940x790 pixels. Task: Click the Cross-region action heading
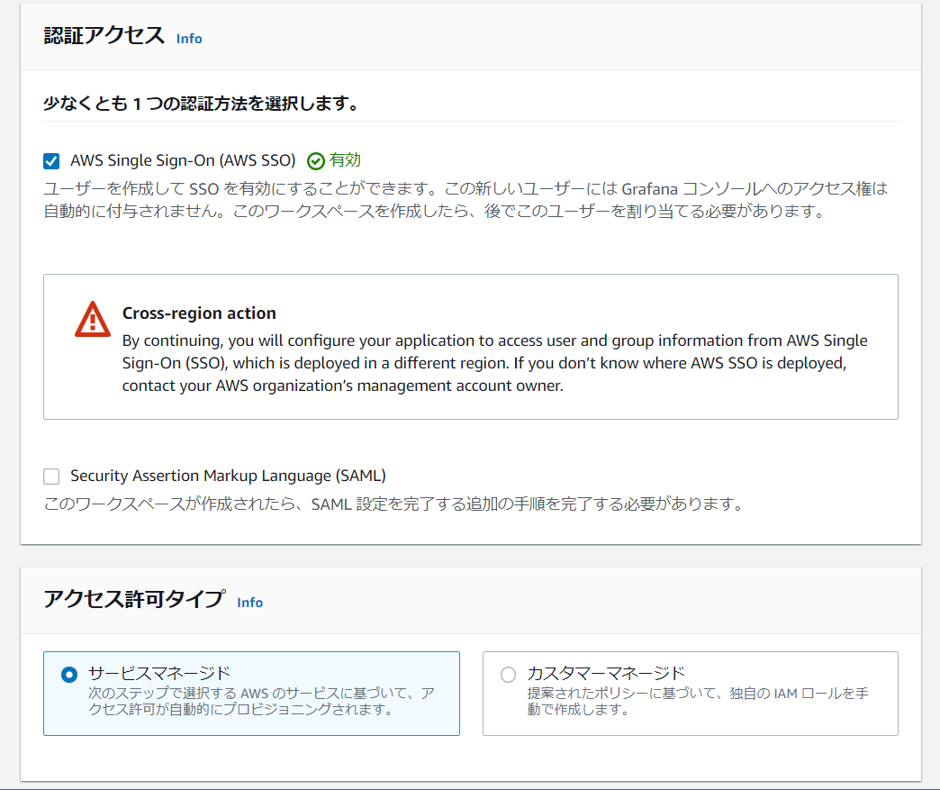[199, 313]
